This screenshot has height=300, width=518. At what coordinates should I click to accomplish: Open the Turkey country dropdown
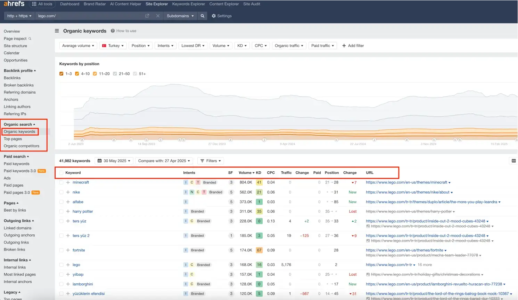[x=113, y=46]
